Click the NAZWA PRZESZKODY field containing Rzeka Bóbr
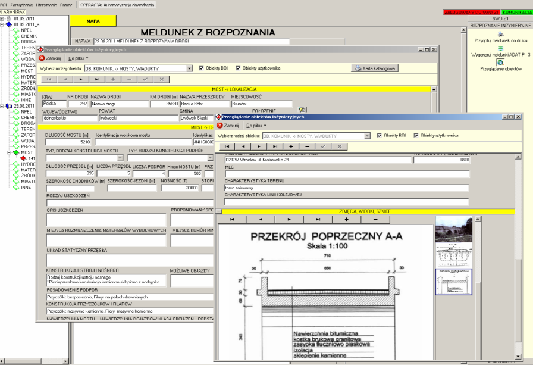This screenshot has width=533, height=365. point(205,104)
